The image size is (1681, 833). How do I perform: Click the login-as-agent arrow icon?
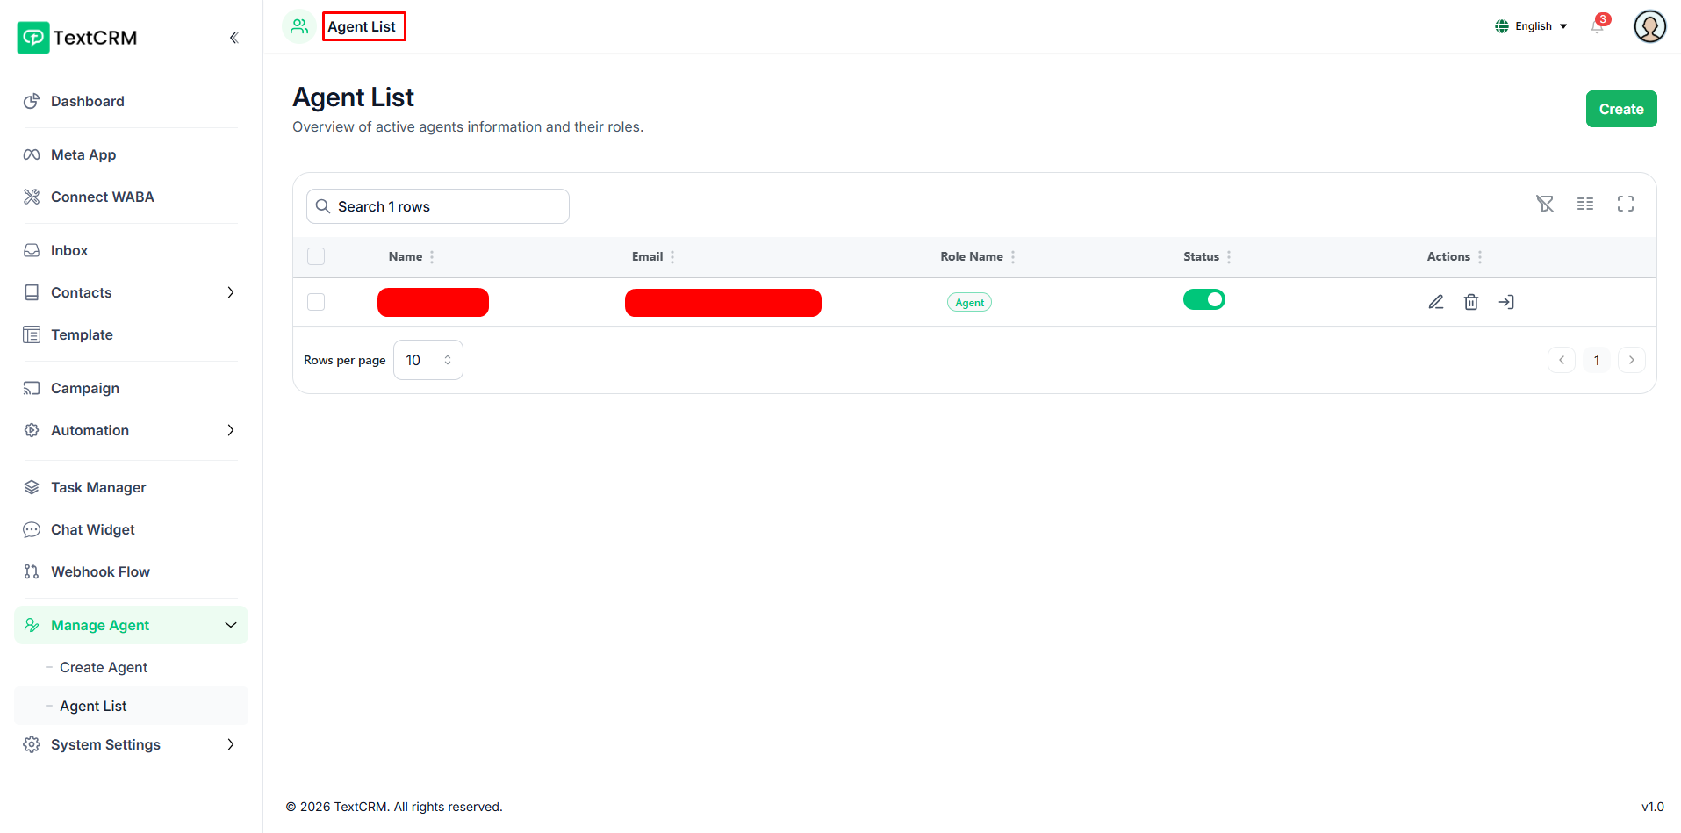(x=1506, y=302)
